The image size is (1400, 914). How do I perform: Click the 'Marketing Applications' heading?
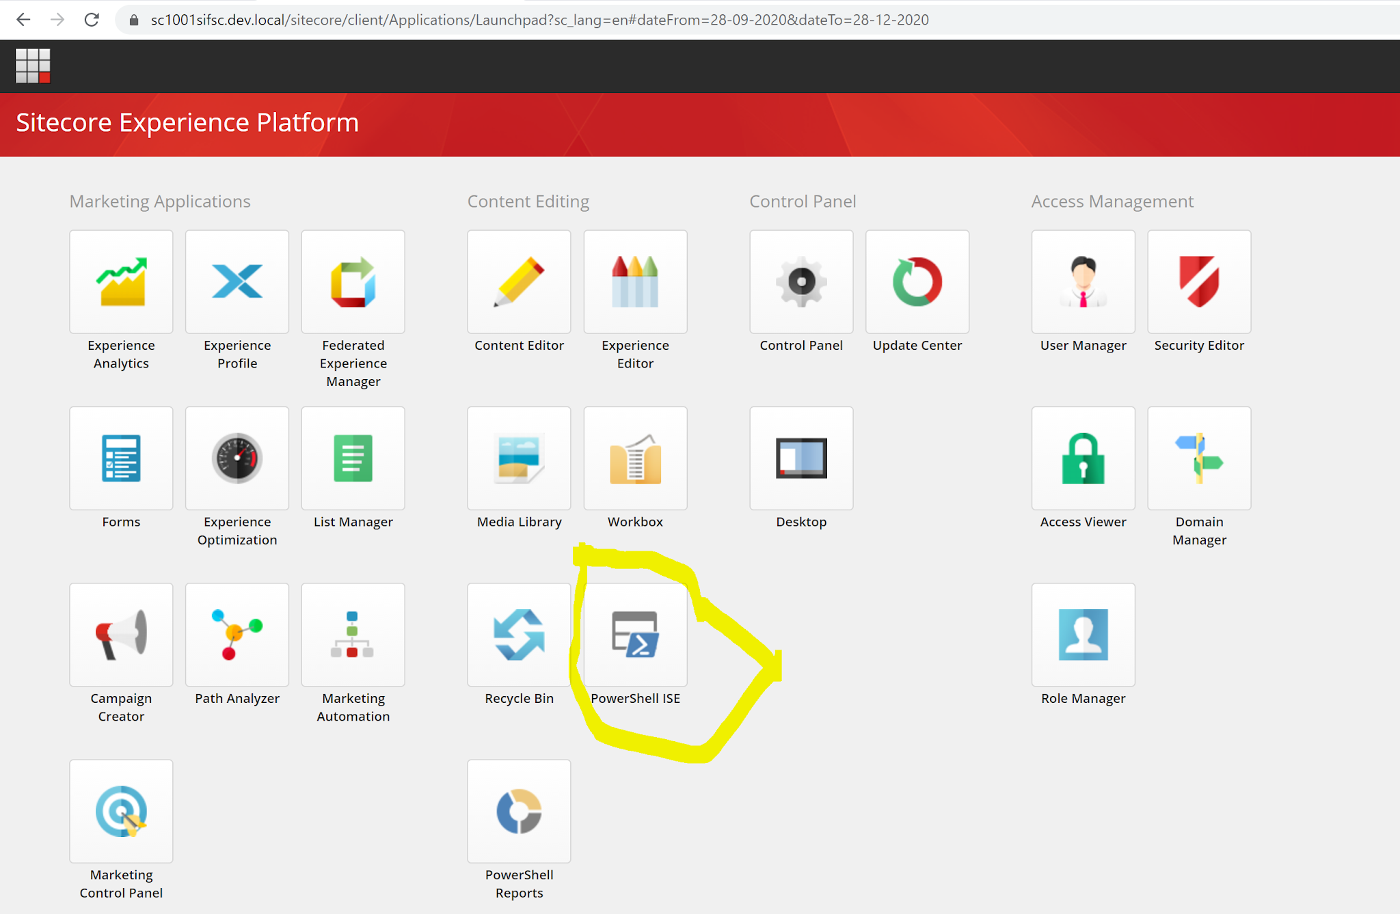tap(160, 202)
